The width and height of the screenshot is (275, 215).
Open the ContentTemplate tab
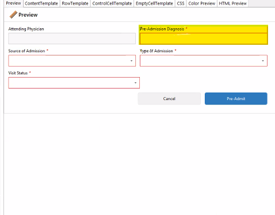(41, 3)
